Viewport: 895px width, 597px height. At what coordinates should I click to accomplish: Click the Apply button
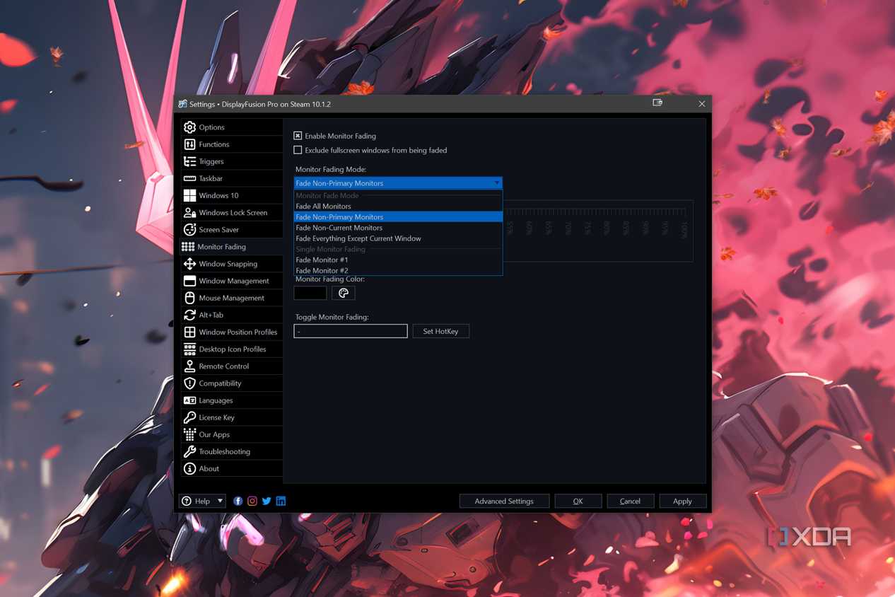(682, 501)
